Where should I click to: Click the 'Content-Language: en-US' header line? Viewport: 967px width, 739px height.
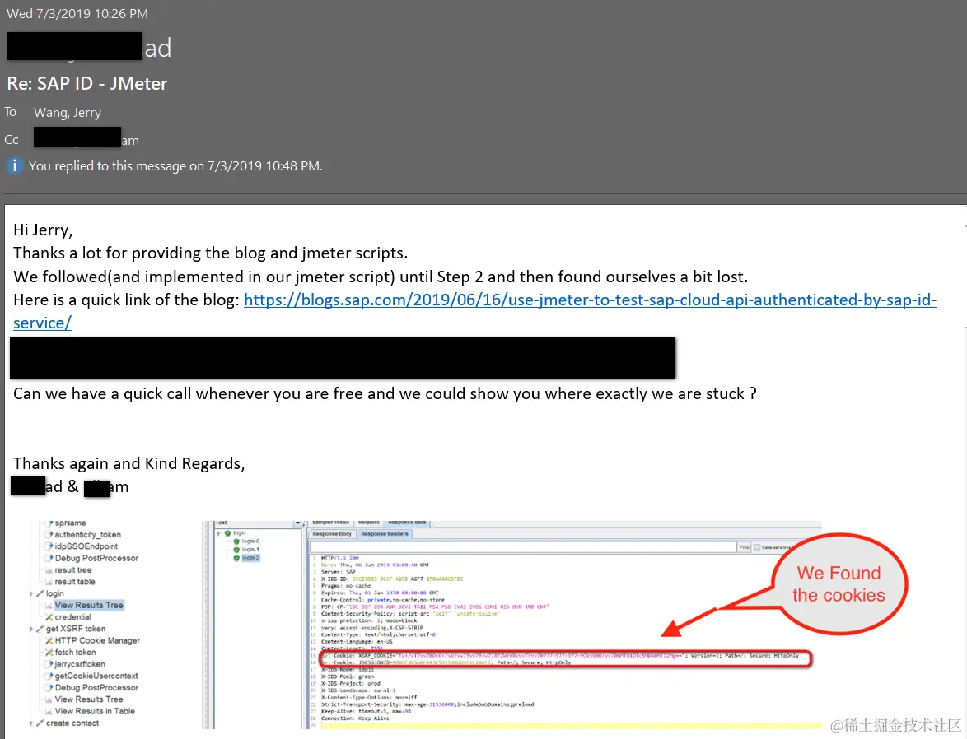(357, 641)
